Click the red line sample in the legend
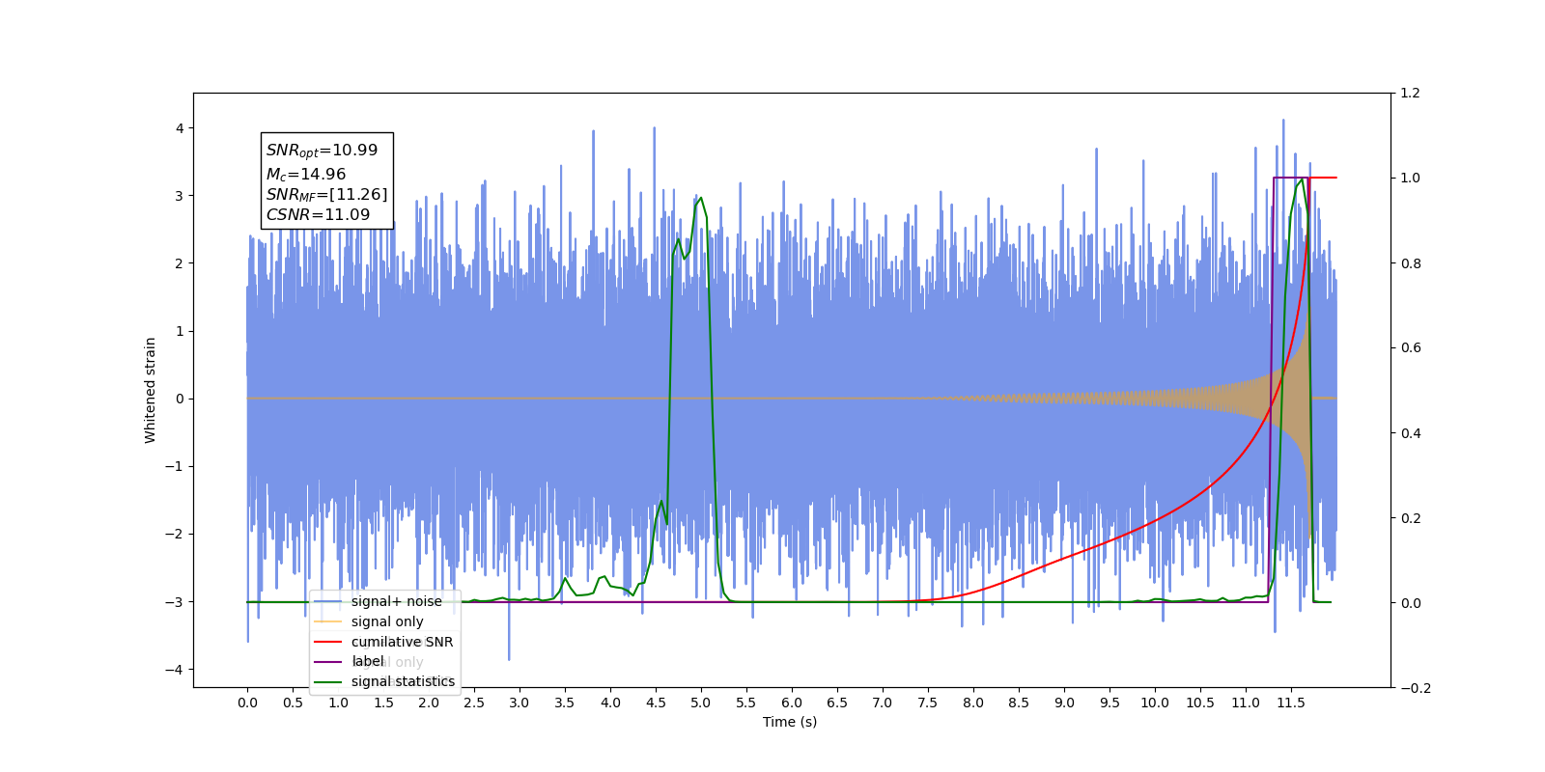The height and width of the screenshot is (772, 1545). (328, 642)
